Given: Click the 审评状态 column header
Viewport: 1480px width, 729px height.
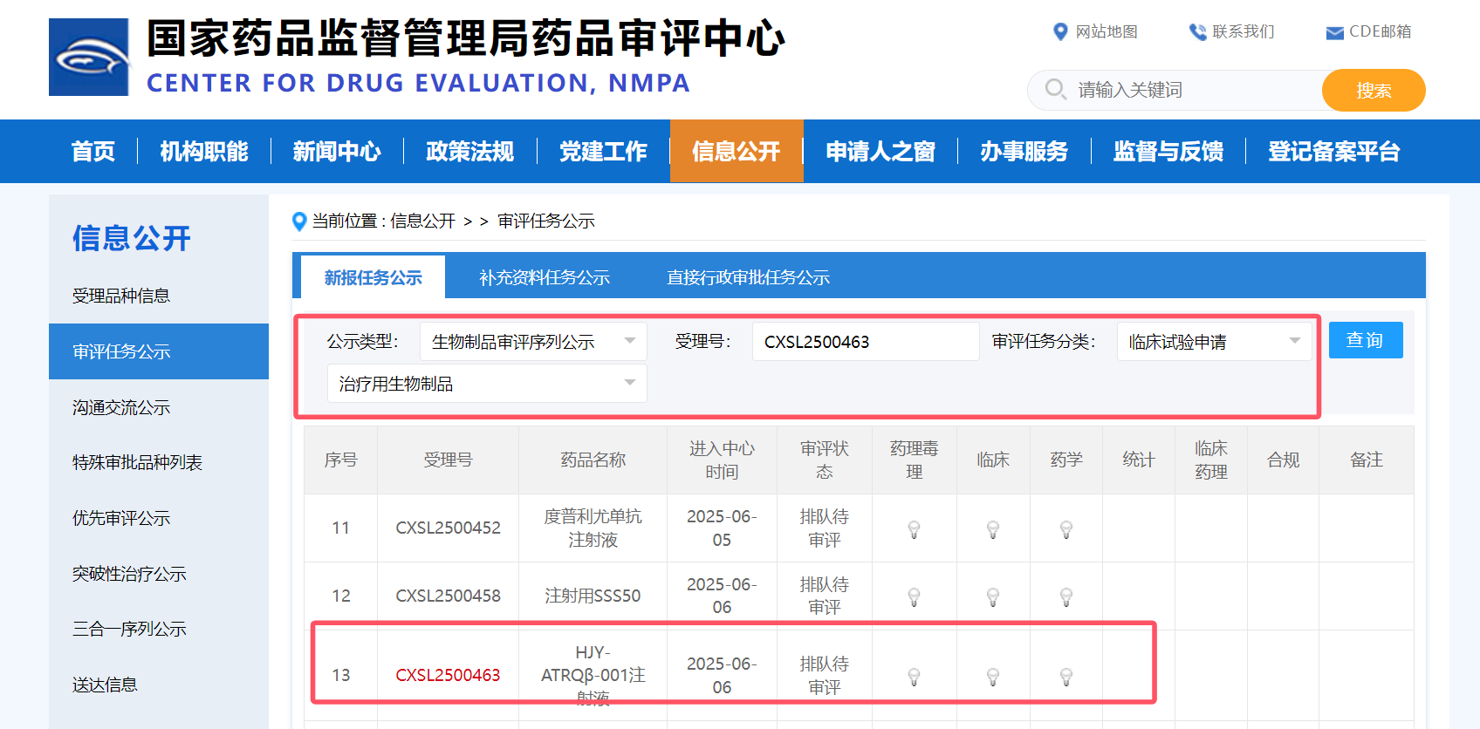Looking at the screenshot, I should pyautogui.click(x=825, y=460).
